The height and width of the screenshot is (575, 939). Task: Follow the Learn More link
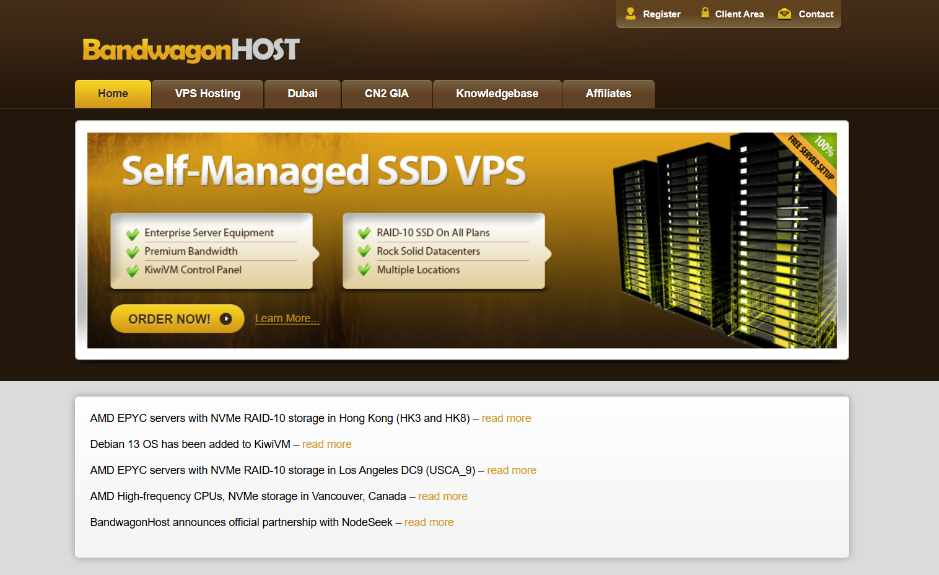pyautogui.click(x=287, y=318)
